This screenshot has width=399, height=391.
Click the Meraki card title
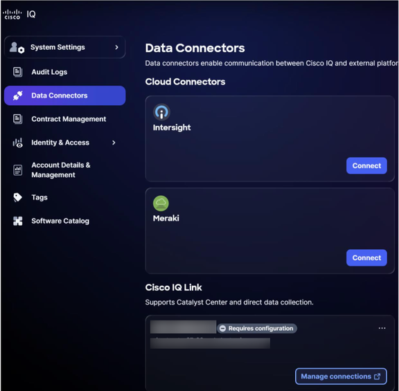[166, 218]
